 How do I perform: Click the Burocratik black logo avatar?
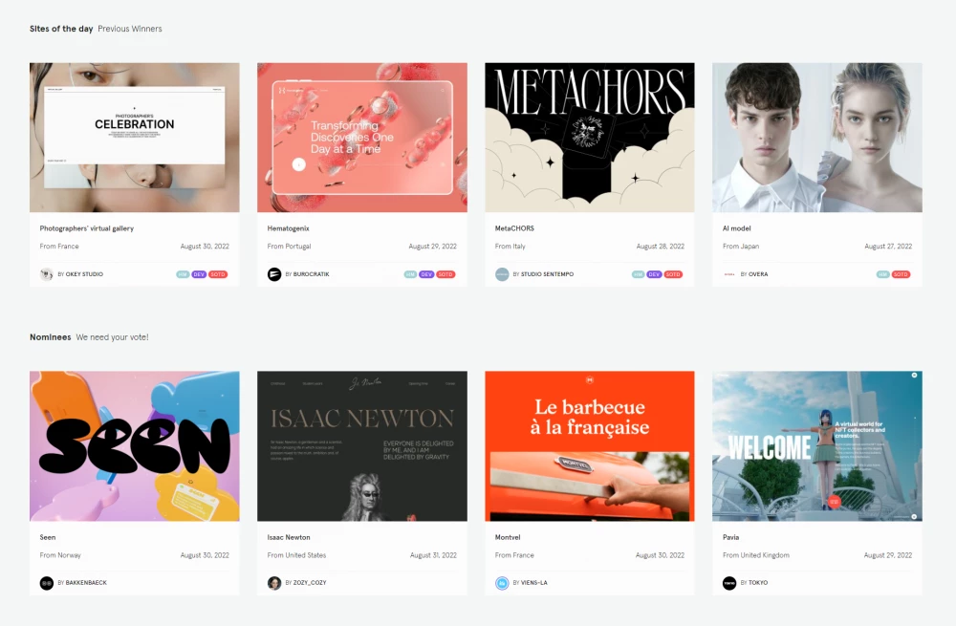[274, 274]
